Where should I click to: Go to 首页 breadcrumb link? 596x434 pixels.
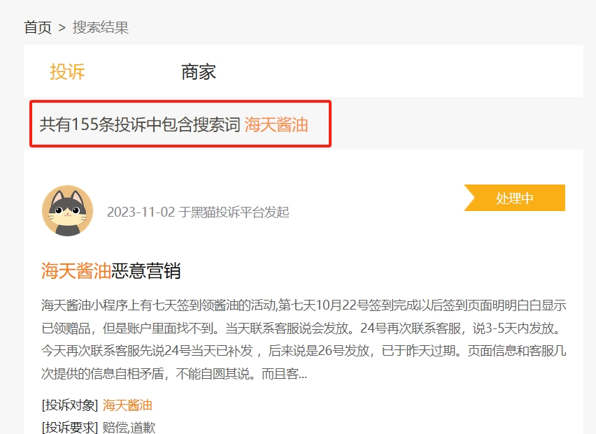[x=38, y=27]
